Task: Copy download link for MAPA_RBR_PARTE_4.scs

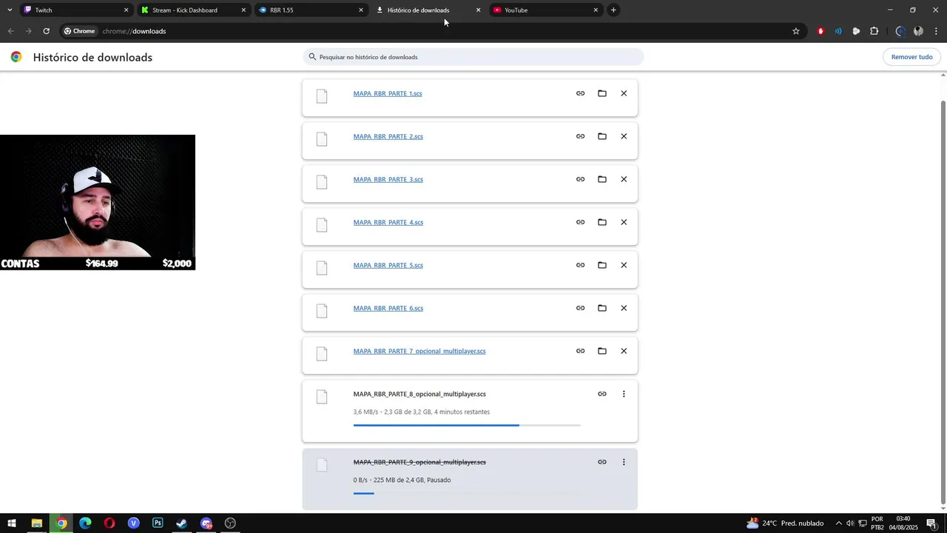Action: (580, 222)
